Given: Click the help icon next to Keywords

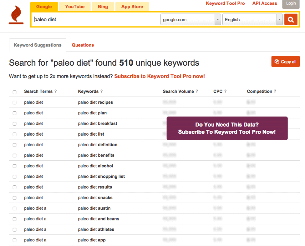Looking at the screenshot, I should [x=101, y=91].
